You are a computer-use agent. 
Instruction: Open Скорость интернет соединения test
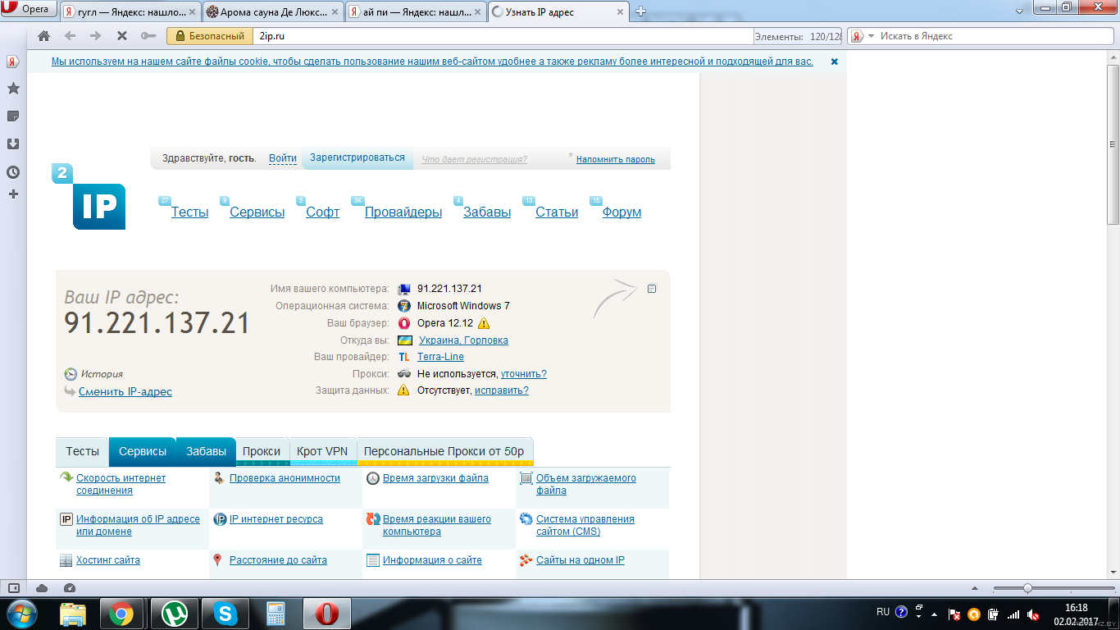[x=121, y=484]
